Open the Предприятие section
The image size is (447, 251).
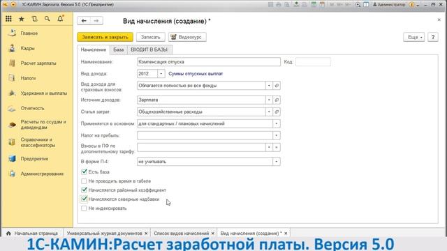tap(34, 159)
